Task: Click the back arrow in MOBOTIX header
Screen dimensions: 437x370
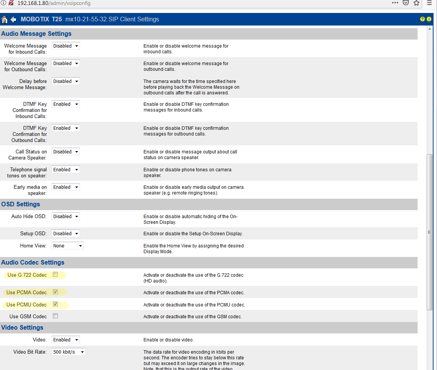Action: (x=14, y=19)
